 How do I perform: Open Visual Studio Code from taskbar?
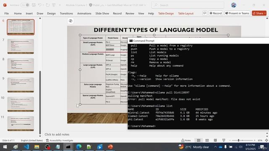[x=26, y=147]
